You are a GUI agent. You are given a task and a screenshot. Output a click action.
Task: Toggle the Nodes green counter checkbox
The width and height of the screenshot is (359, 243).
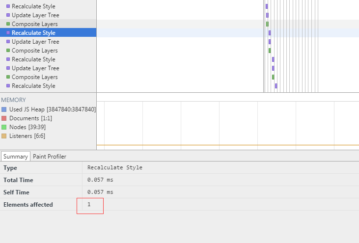point(4,127)
